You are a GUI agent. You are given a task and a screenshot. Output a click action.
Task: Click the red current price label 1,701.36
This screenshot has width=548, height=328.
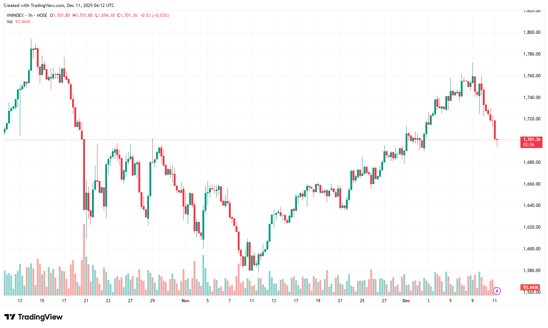point(532,140)
